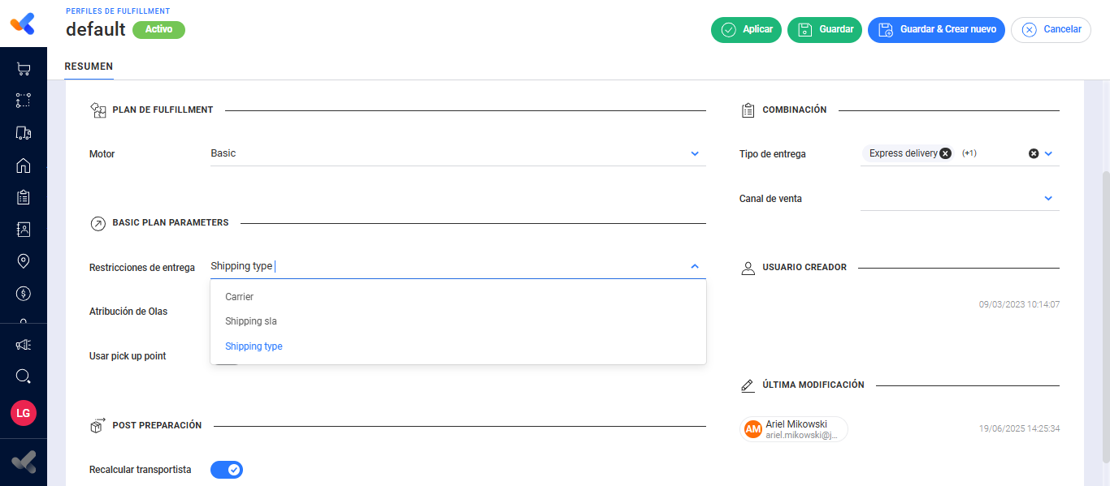Viewport: 1110px width, 486px height.
Task: Open the home/warehouse sidebar icon
Action: coord(24,166)
